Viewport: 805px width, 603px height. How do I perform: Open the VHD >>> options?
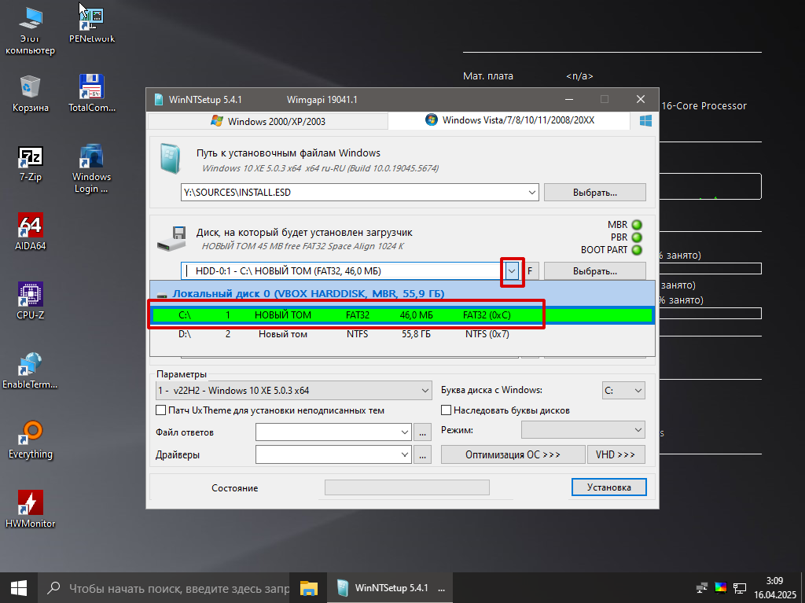coord(616,454)
